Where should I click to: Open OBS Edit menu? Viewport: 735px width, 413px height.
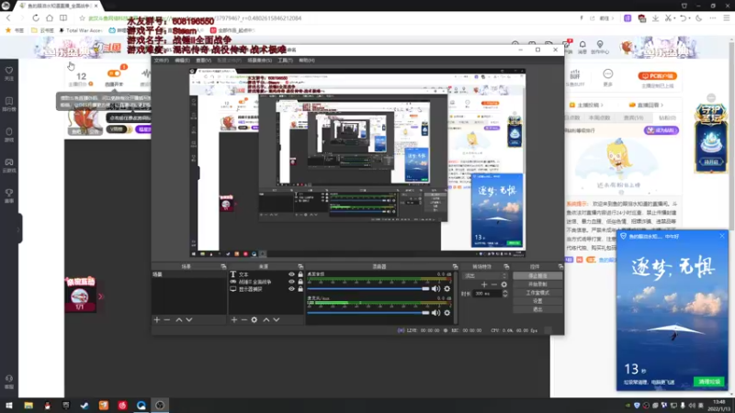(182, 61)
